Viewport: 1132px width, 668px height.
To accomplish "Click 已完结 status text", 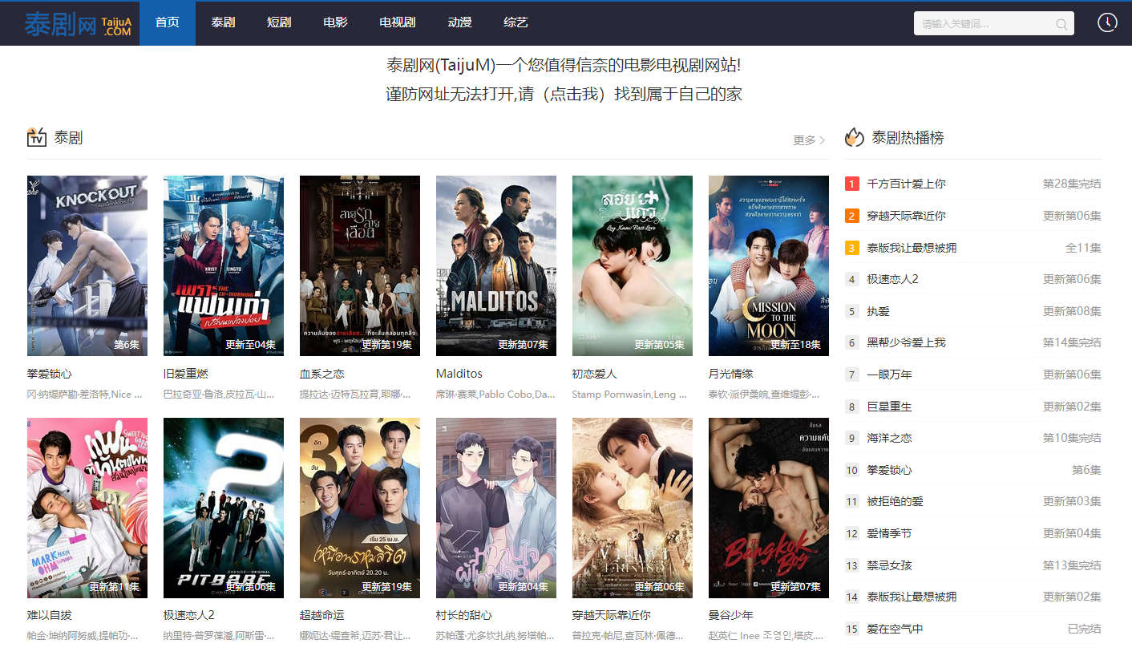I will click(1085, 629).
